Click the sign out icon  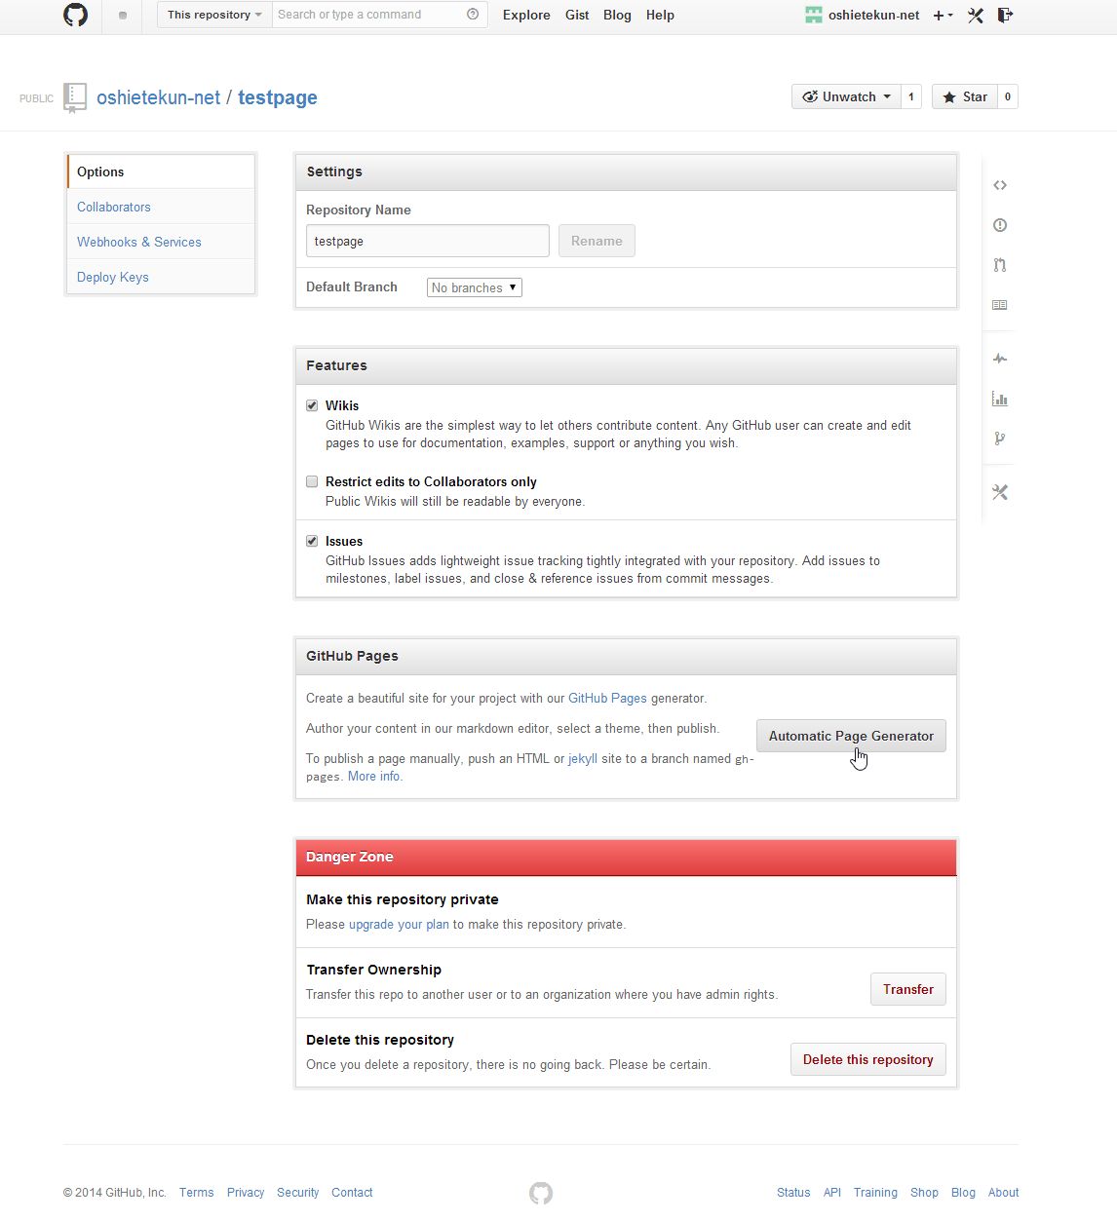(1005, 15)
